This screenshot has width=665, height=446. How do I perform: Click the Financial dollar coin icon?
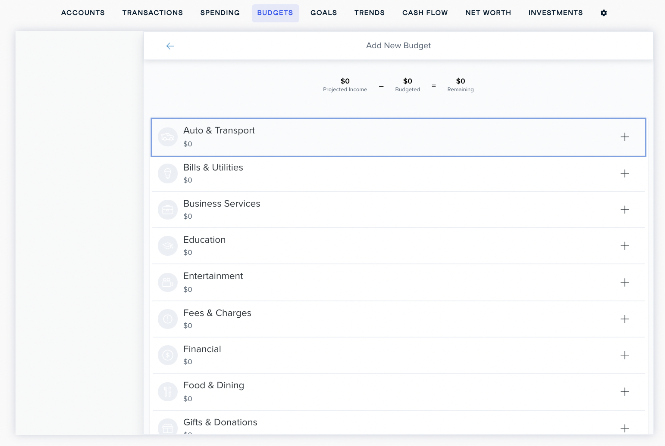[x=168, y=355]
